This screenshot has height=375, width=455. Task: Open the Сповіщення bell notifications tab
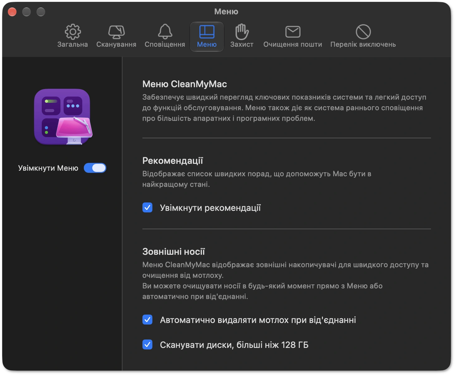[x=165, y=36]
